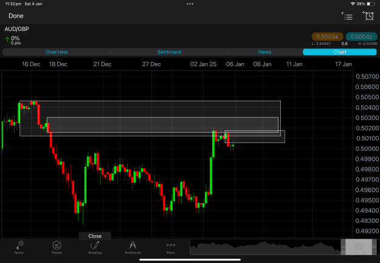380x263 pixels.
Task: Tap the battery 39% indicator
Action: pos(366,4)
